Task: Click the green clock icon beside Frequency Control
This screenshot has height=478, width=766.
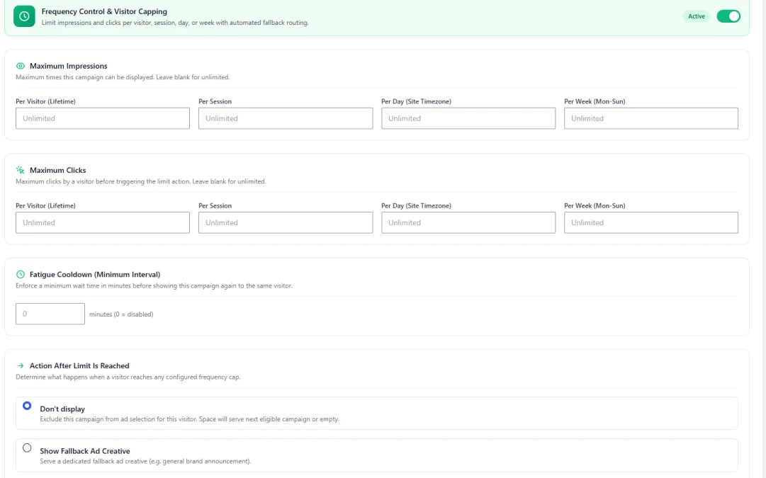Action: tap(24, 16)
